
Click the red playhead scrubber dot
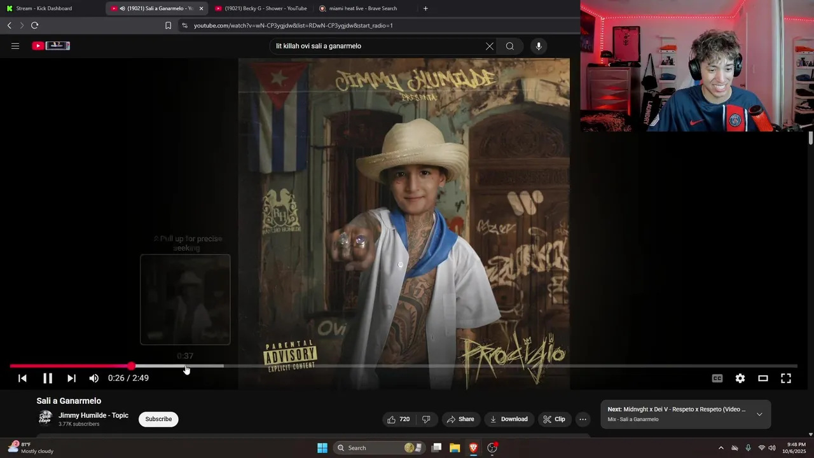[x=131, y=366]
